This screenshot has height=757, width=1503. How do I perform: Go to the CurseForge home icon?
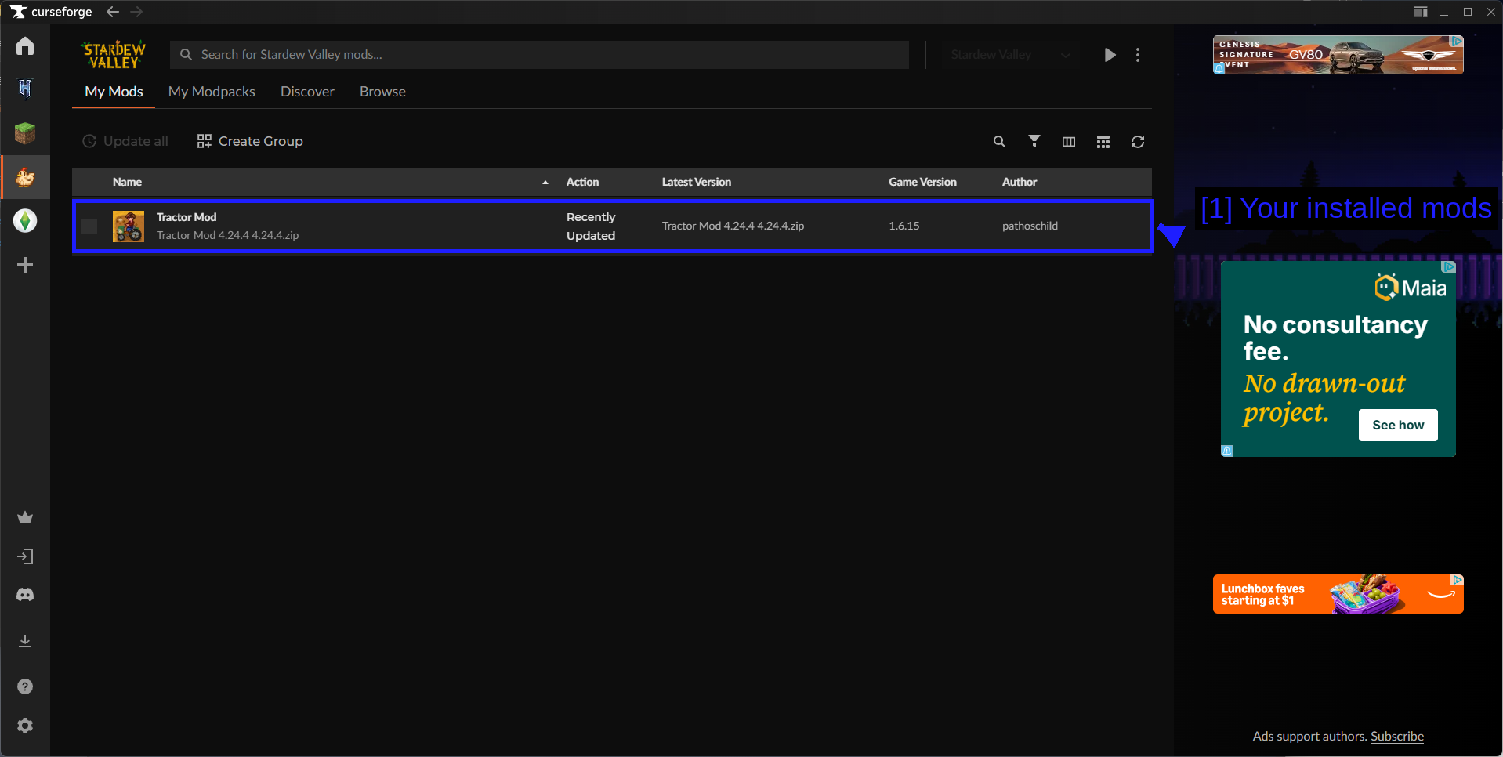[25, 46]
